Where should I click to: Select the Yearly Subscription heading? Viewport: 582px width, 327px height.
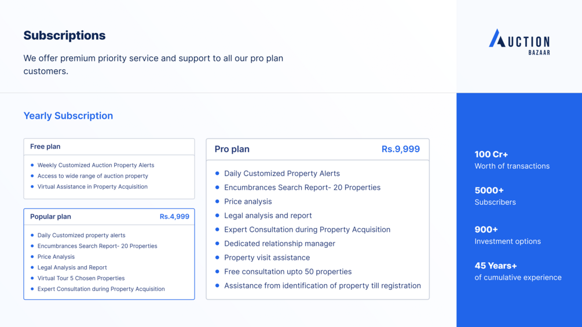click(68, 116)
